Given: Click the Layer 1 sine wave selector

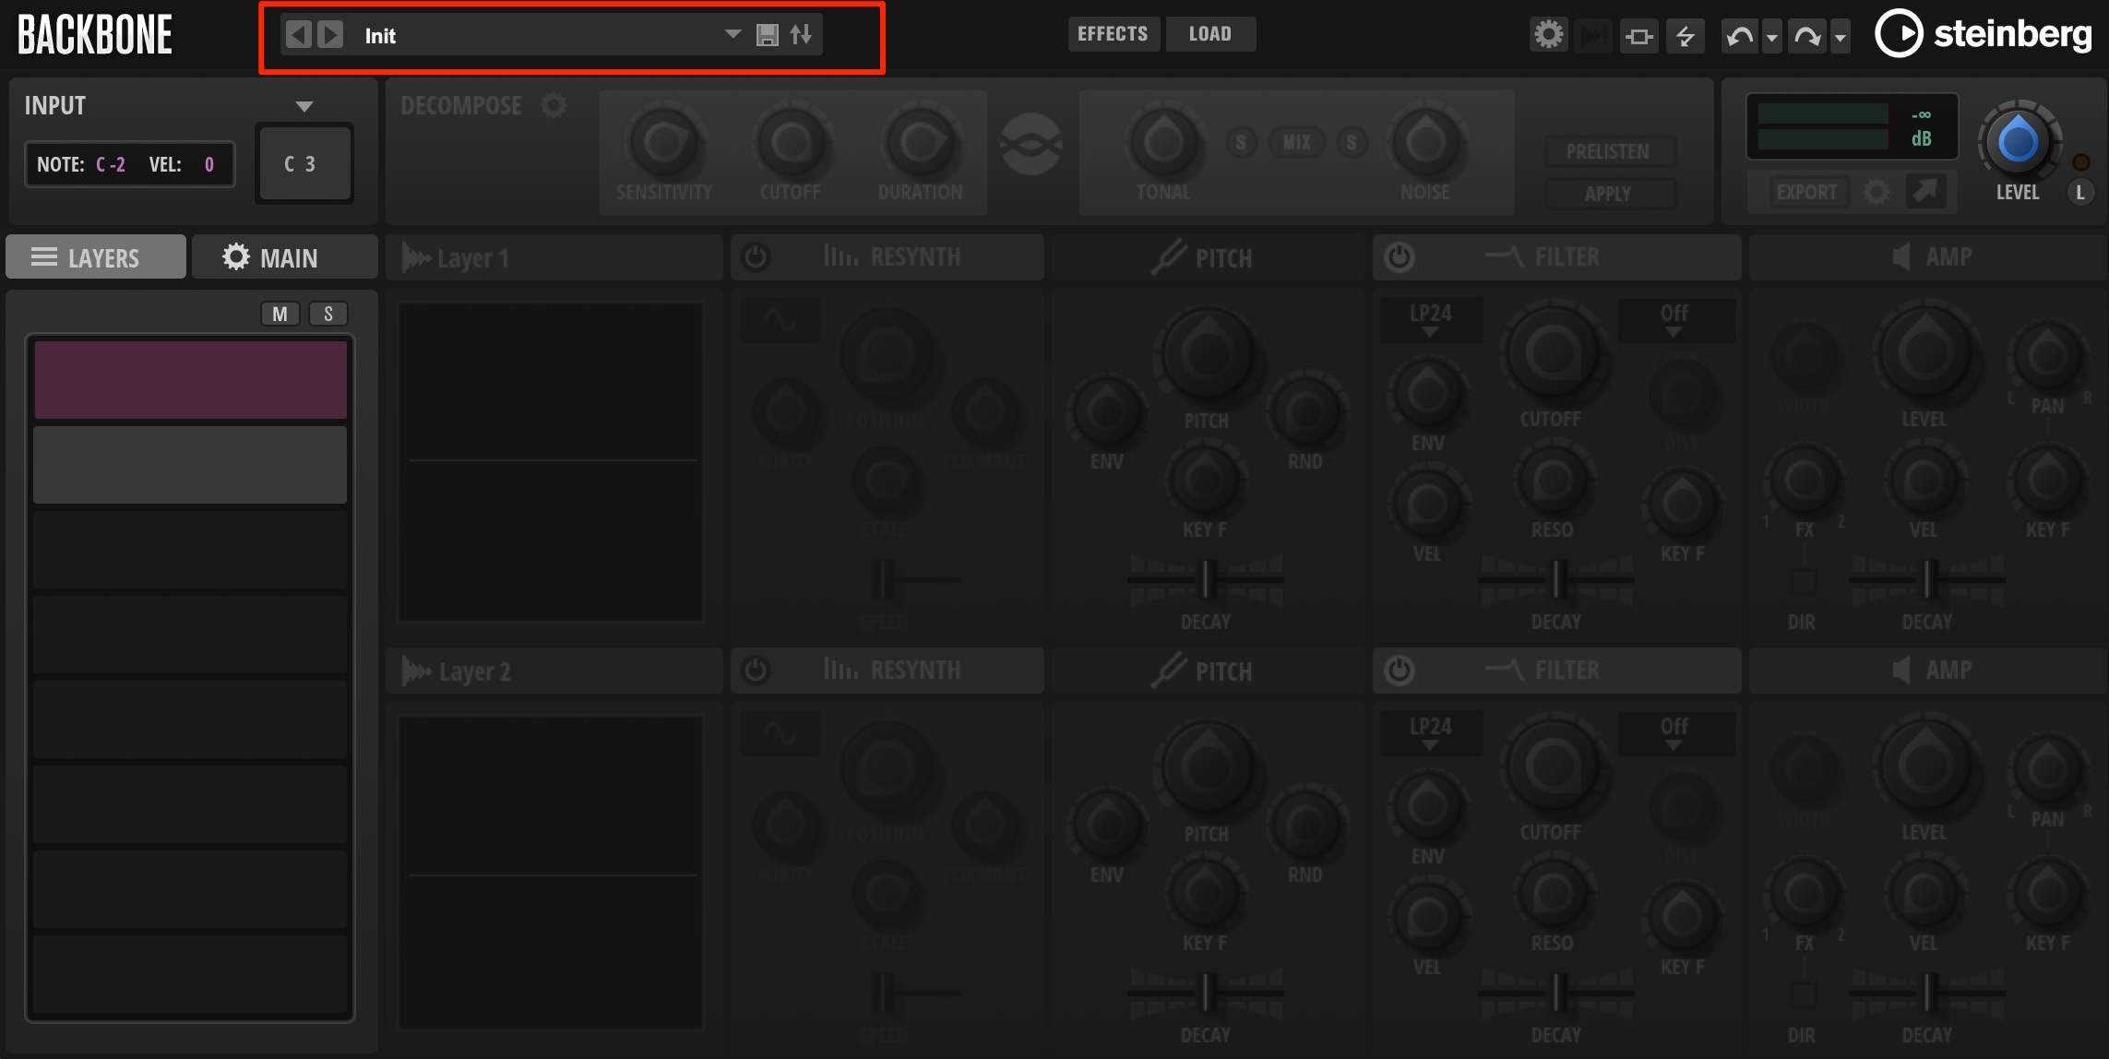Looking at the screenshot, I should [780, 321].
